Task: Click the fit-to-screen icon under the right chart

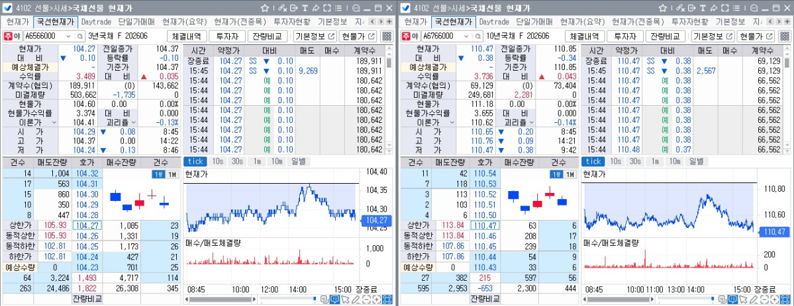Action: coord(785,299)
